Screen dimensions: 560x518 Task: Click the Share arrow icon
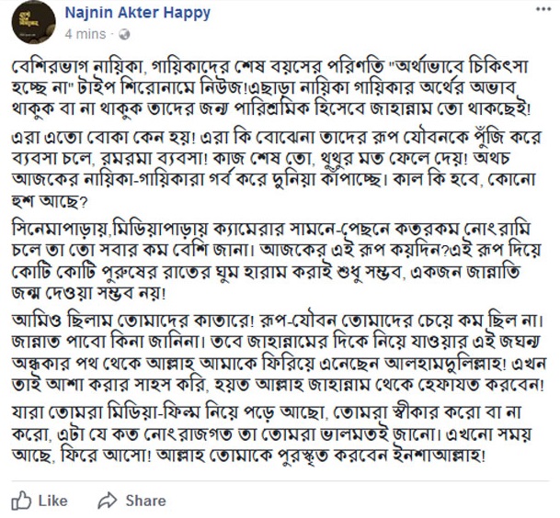click(108, 501)
